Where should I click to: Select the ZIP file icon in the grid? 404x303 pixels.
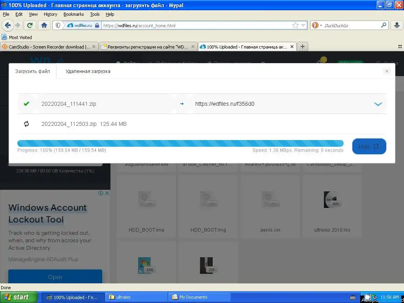point(208,266)
